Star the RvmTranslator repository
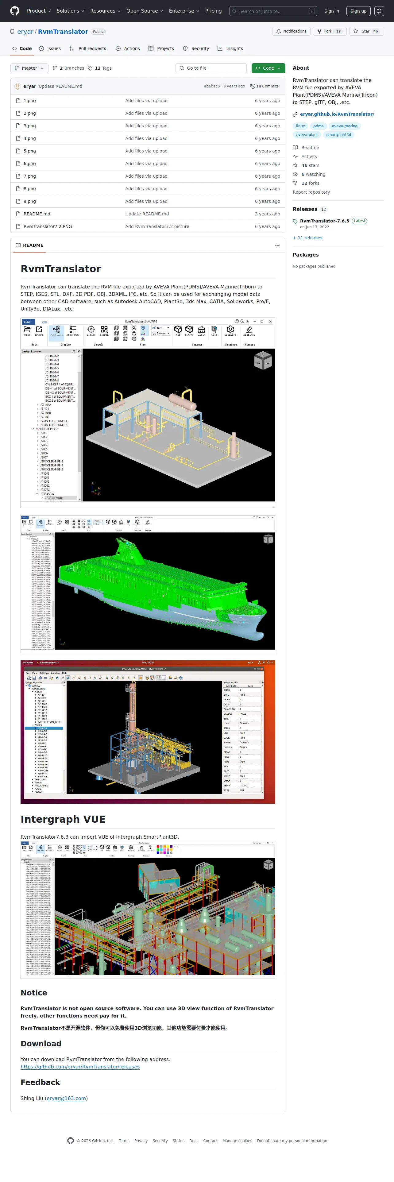Viewport: 394px width, 1182px height. click(x=366, y=31)
